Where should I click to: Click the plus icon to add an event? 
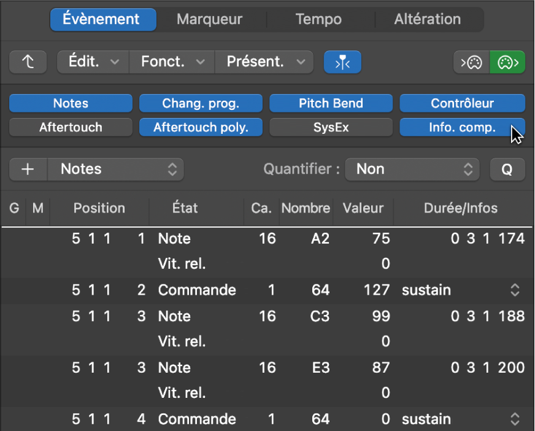point(28,169)
